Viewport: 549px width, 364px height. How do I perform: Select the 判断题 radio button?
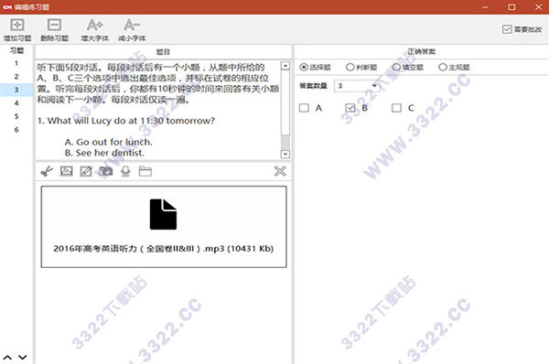click(350, 67)
